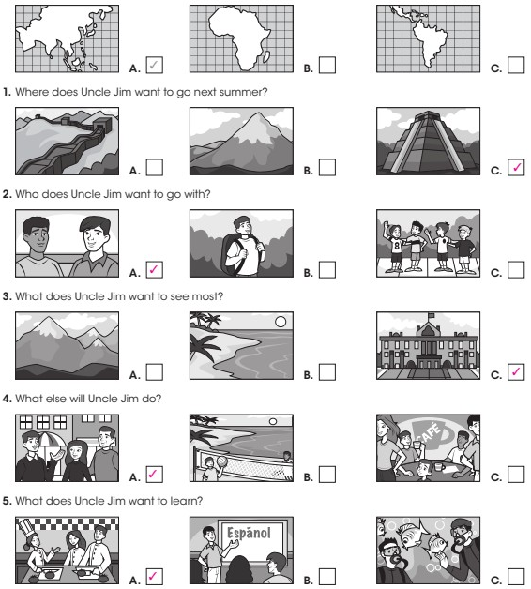Select the two men portrait picture

tap(67, 244)
